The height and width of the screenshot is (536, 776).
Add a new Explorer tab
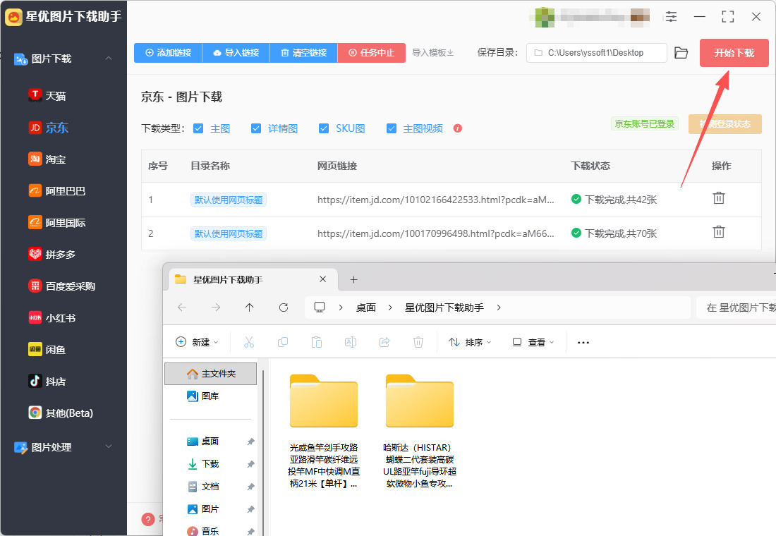point(354,279)
